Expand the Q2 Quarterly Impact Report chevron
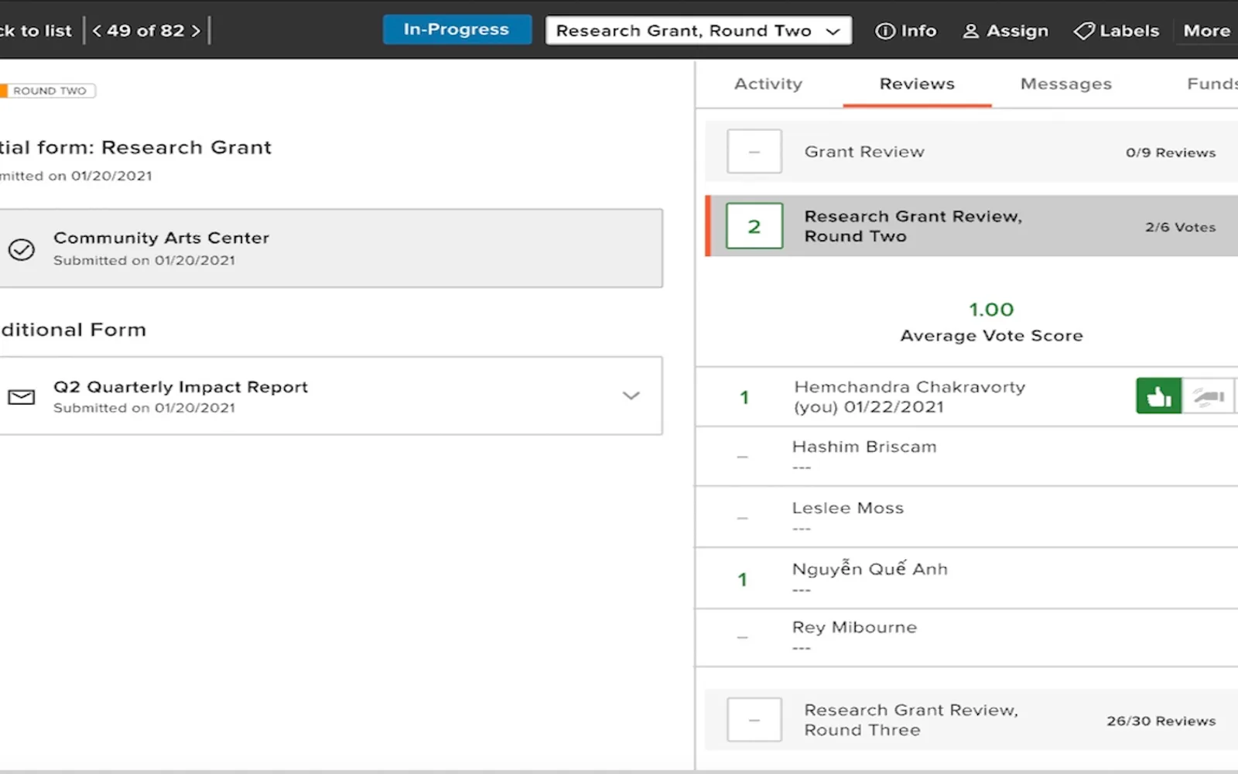This screenshot has height=774, width=1238. [631, 396]
